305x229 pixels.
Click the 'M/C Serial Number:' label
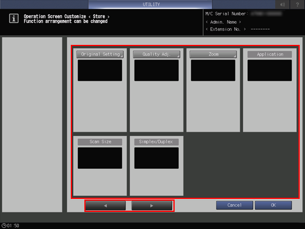click(227, 14)
